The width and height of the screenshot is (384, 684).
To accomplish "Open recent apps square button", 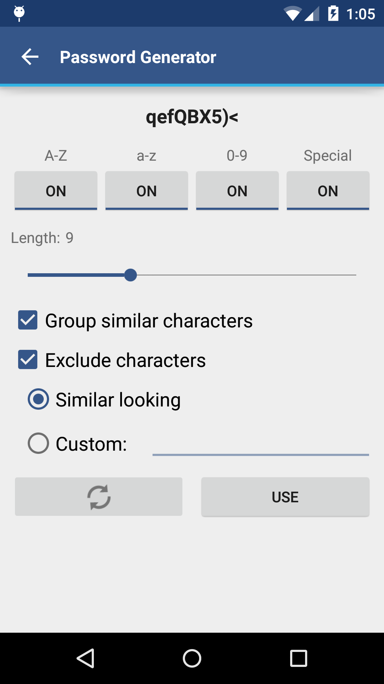I will click(298, 658).
